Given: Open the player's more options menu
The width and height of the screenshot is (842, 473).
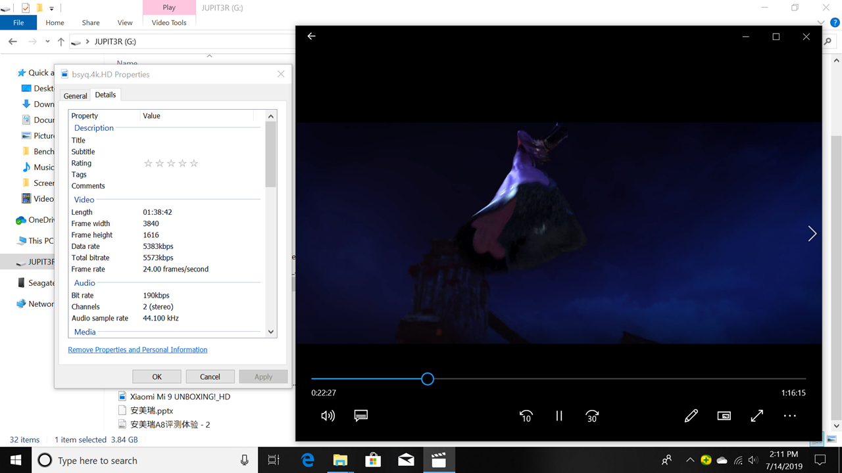Looking at the screenshot, I should pyautogui.click(x=789, y=416).
